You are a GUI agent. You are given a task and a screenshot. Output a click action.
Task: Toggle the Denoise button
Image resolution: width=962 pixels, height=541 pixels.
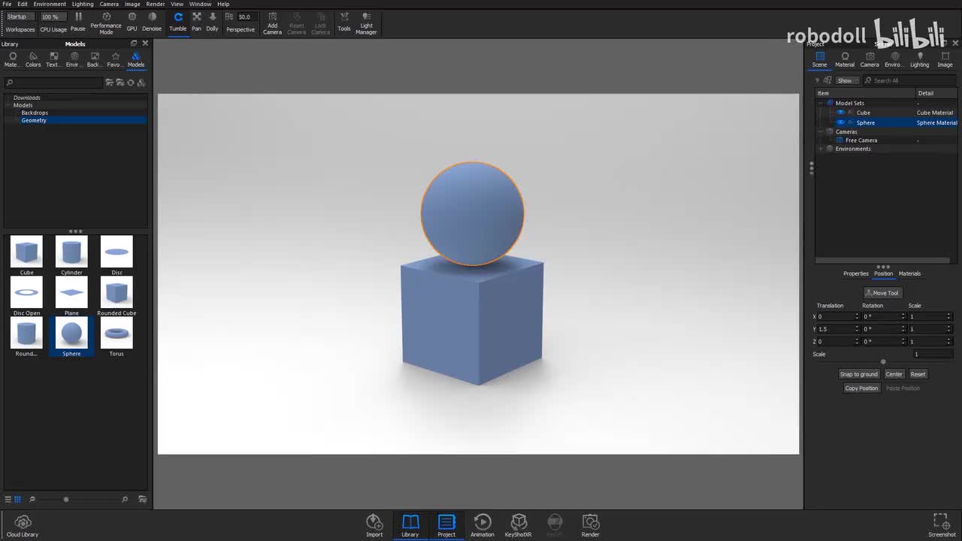tap(152, 22)
